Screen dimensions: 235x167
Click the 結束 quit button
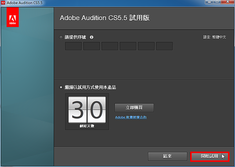click(x=167, y=156)
